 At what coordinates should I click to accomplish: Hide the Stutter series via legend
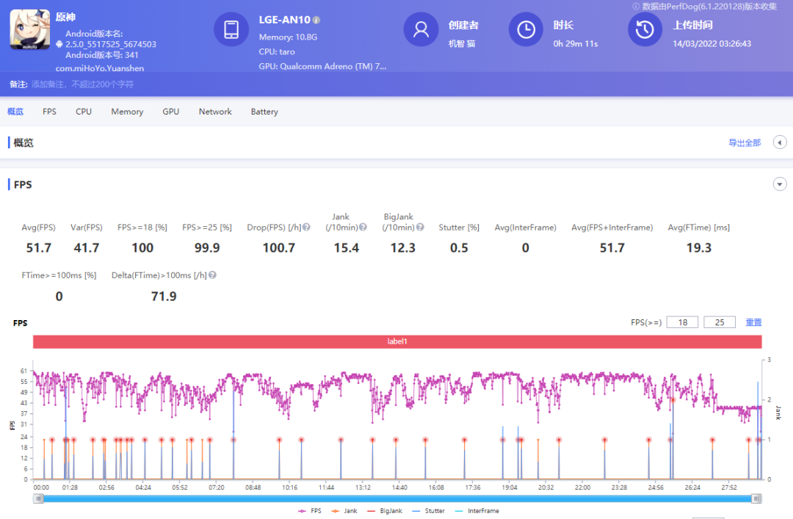pyautogui.click(x=428, y=511)
